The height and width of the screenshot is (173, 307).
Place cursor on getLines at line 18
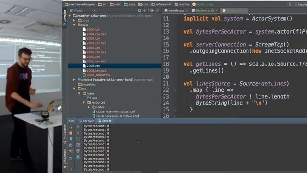coord(208,64)
